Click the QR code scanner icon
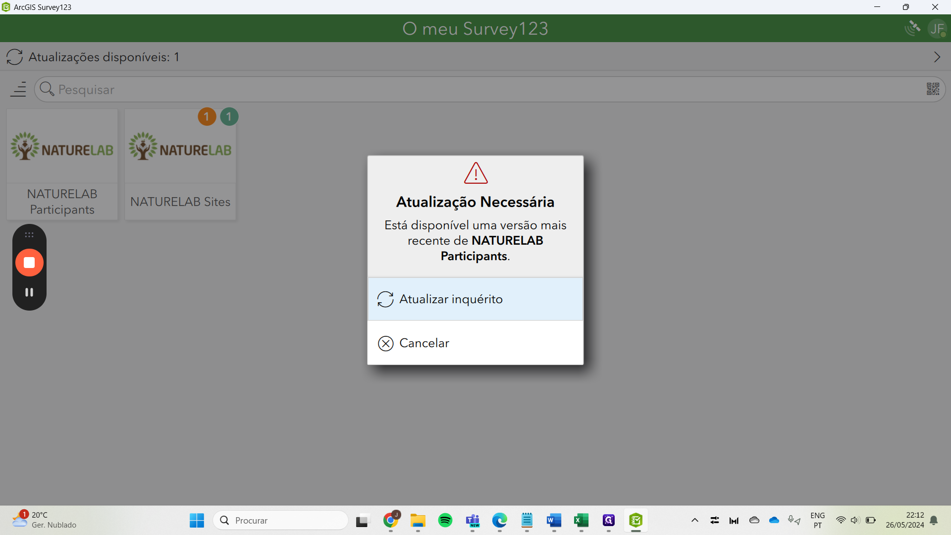 point(933,89)
